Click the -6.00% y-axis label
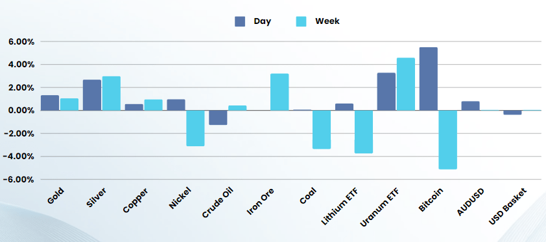Image resolution: width=546 pixels, height=242 pixels. 18,180
